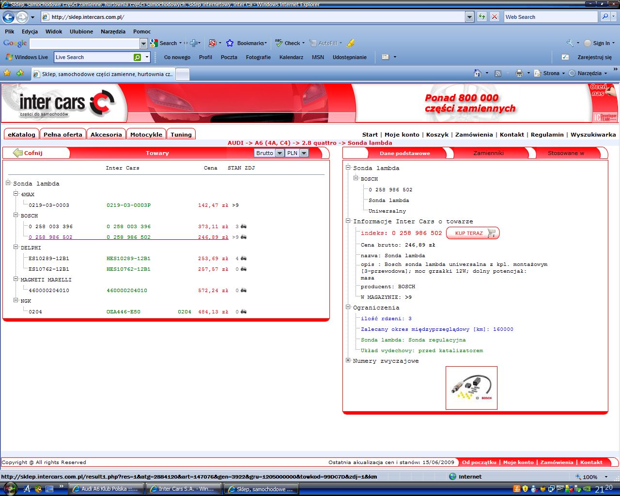Expand the Numery zwyczajowe section

[348, 360]
